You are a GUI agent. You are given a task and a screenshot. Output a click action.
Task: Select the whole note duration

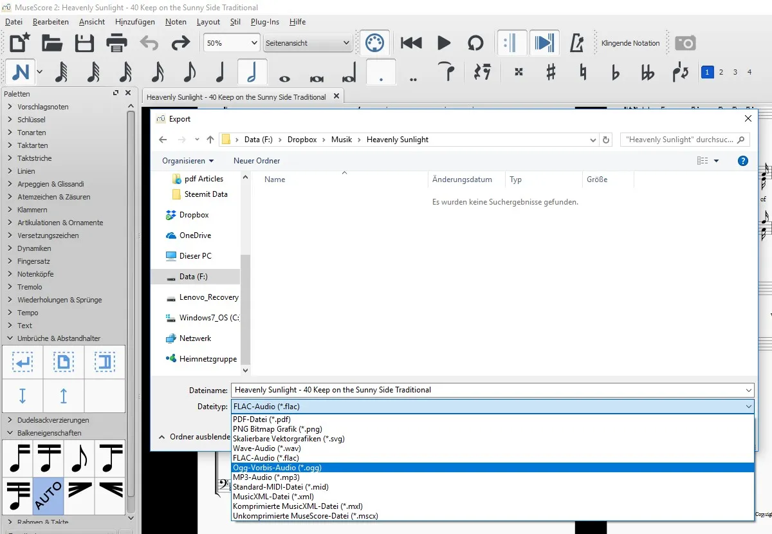coord(284,77)
